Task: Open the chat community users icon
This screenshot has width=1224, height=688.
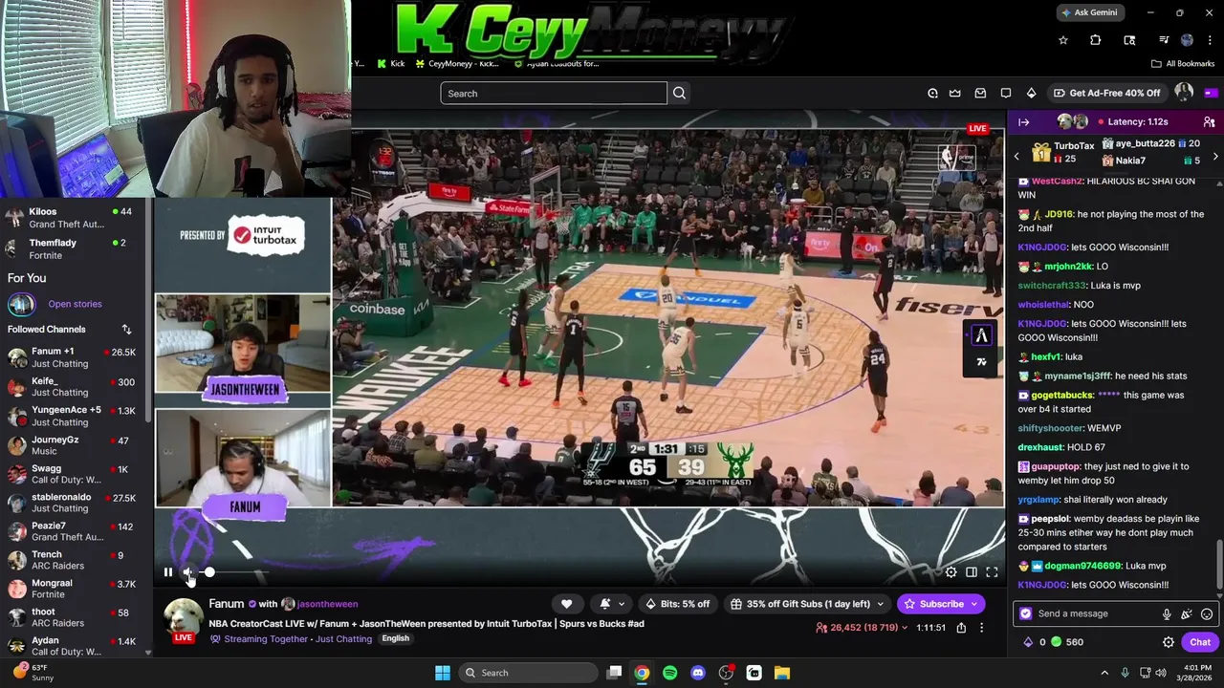Action: click(x=1209, y=122)
